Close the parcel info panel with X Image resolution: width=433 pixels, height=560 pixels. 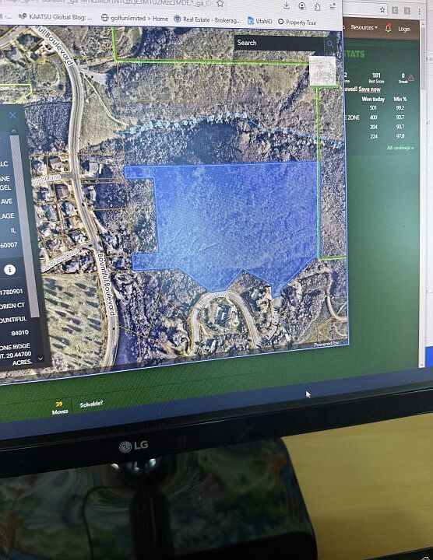point(12,115)
